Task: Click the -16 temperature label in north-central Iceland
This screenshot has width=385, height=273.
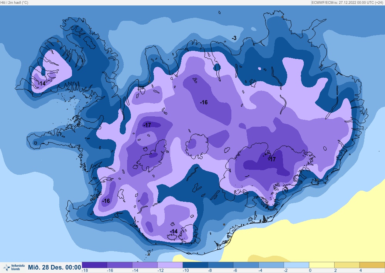Action: [204, 102]
